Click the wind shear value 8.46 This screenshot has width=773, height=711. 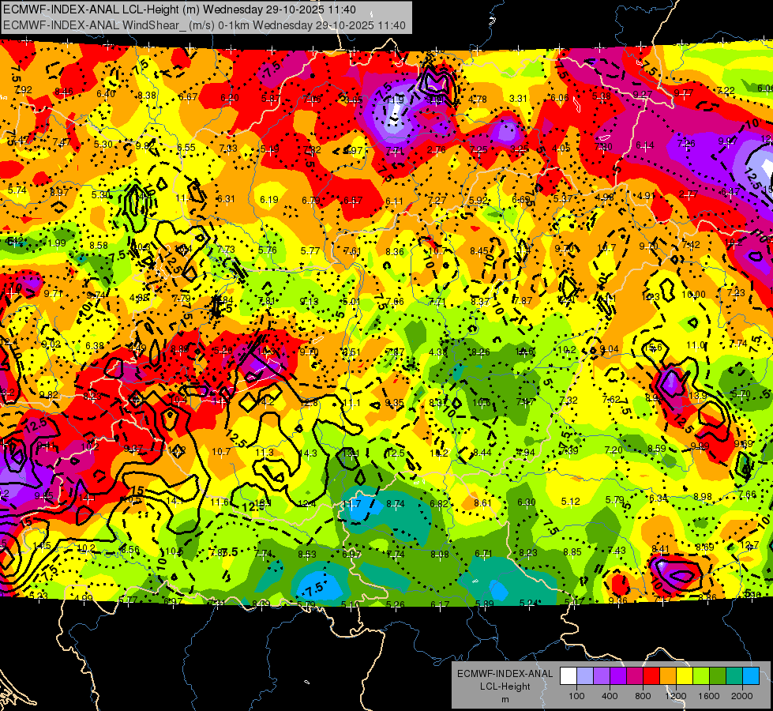pos(64,92)
